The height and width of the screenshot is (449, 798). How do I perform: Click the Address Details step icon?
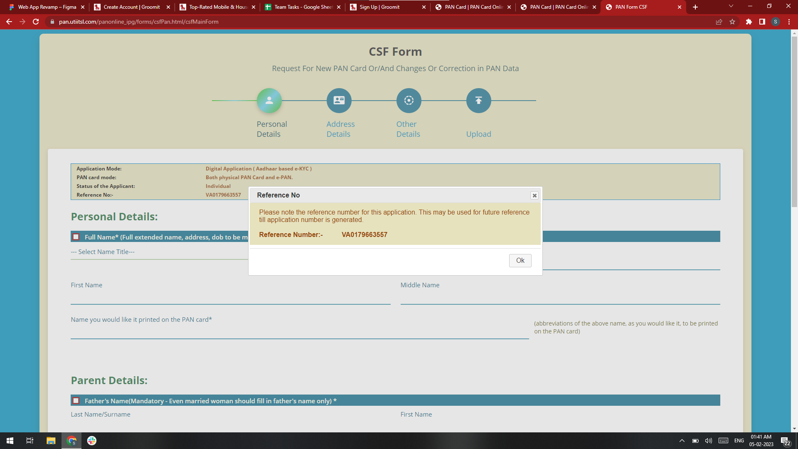click(339, 101)
